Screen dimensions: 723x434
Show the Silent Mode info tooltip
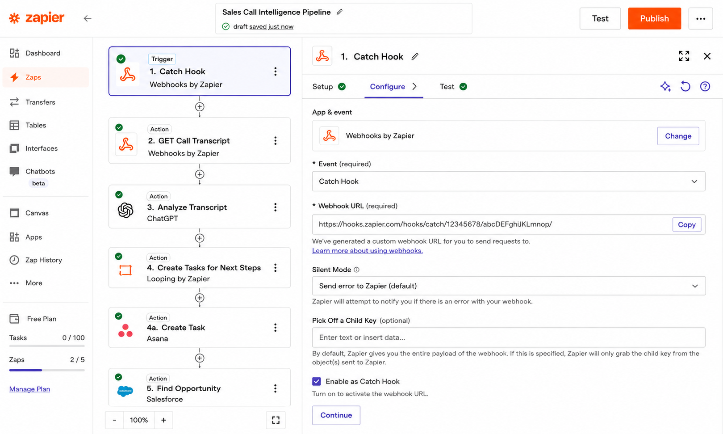356,270
